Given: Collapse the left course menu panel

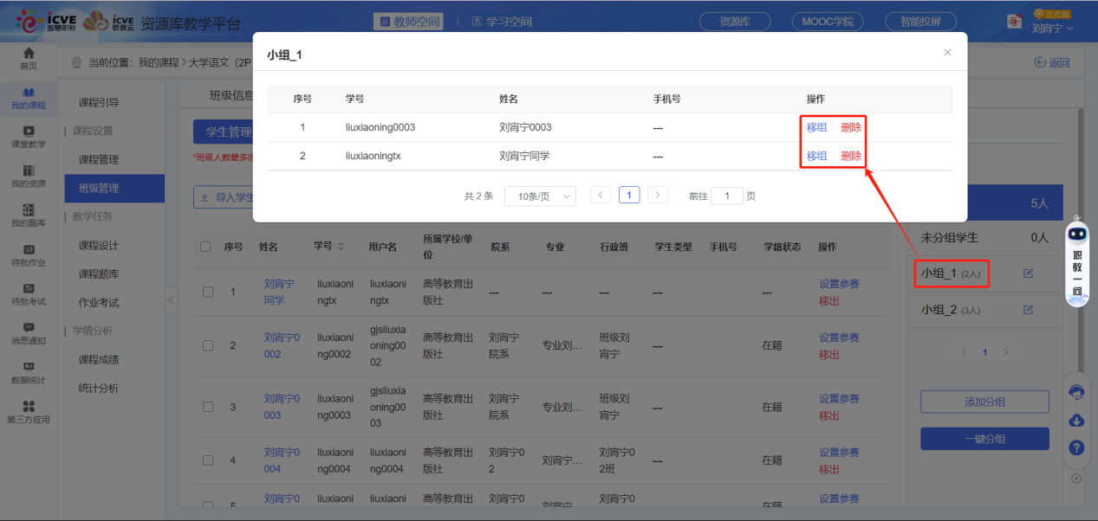Looking at the screenshot, I should [171, 300].
